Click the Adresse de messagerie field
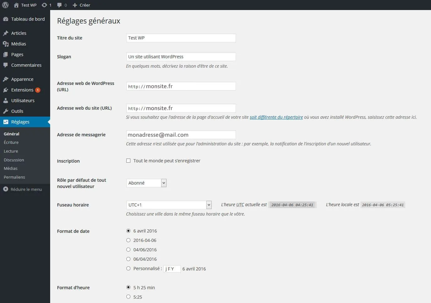The width and height of the screenshot is (431, 303). click(181, 135)
